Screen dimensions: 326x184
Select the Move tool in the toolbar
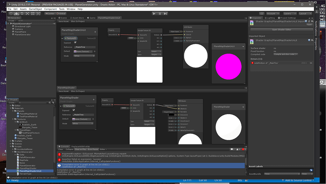[17, 13]
